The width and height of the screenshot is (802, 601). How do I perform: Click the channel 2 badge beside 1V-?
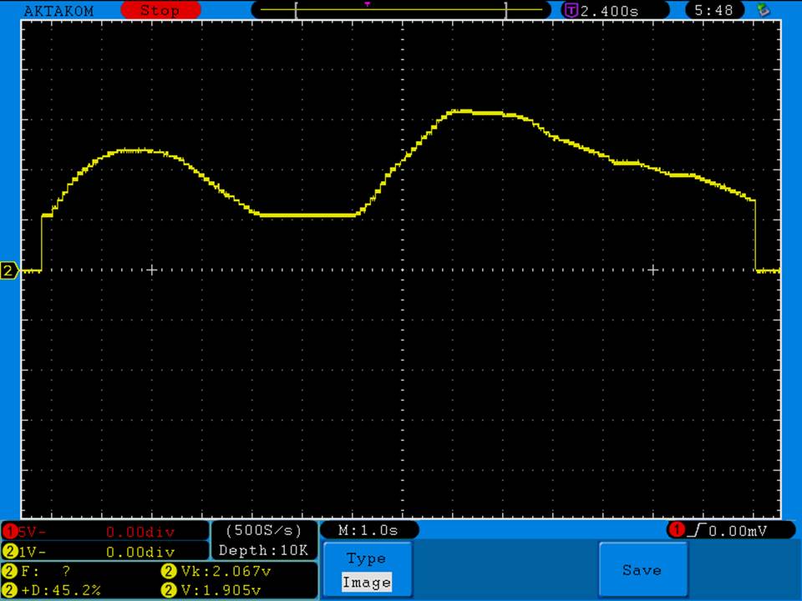click(9, 552)
